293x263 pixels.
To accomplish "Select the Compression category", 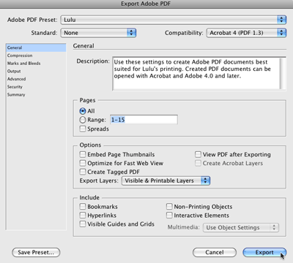I will pyautogui.click(x=36, y=56).
